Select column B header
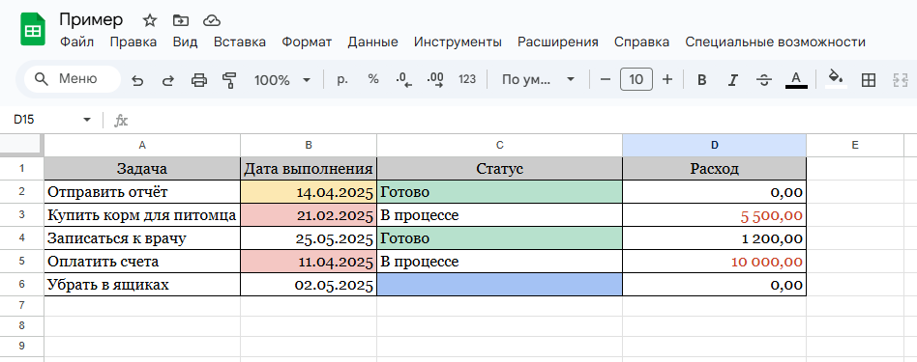 pyautogui.click(x=309, y=146)
